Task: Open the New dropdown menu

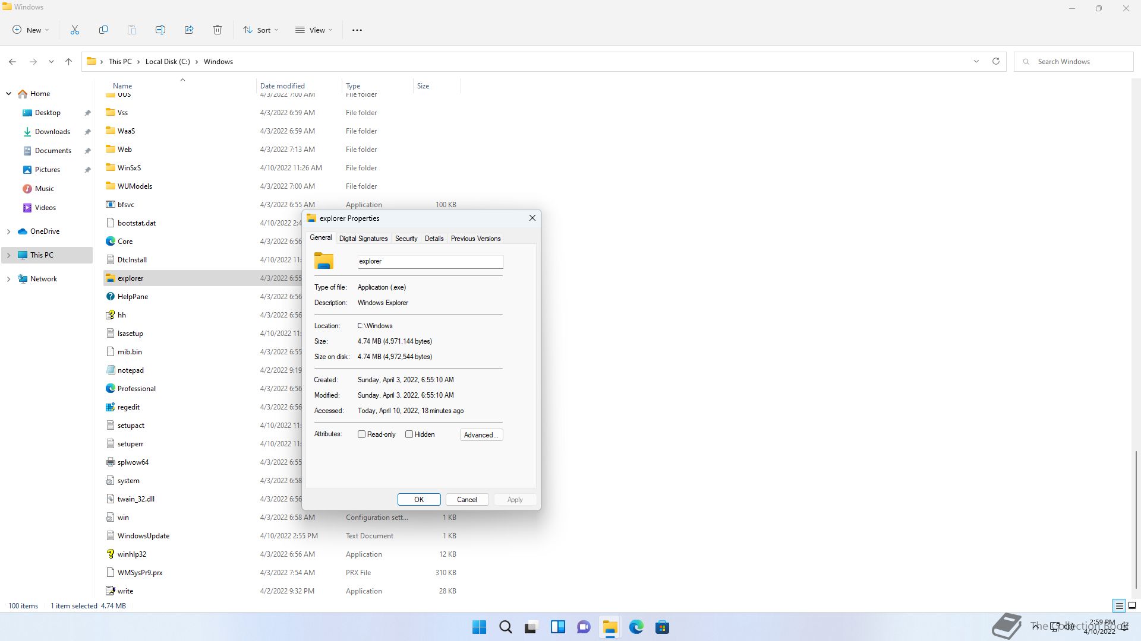Action: coord(31,30)
